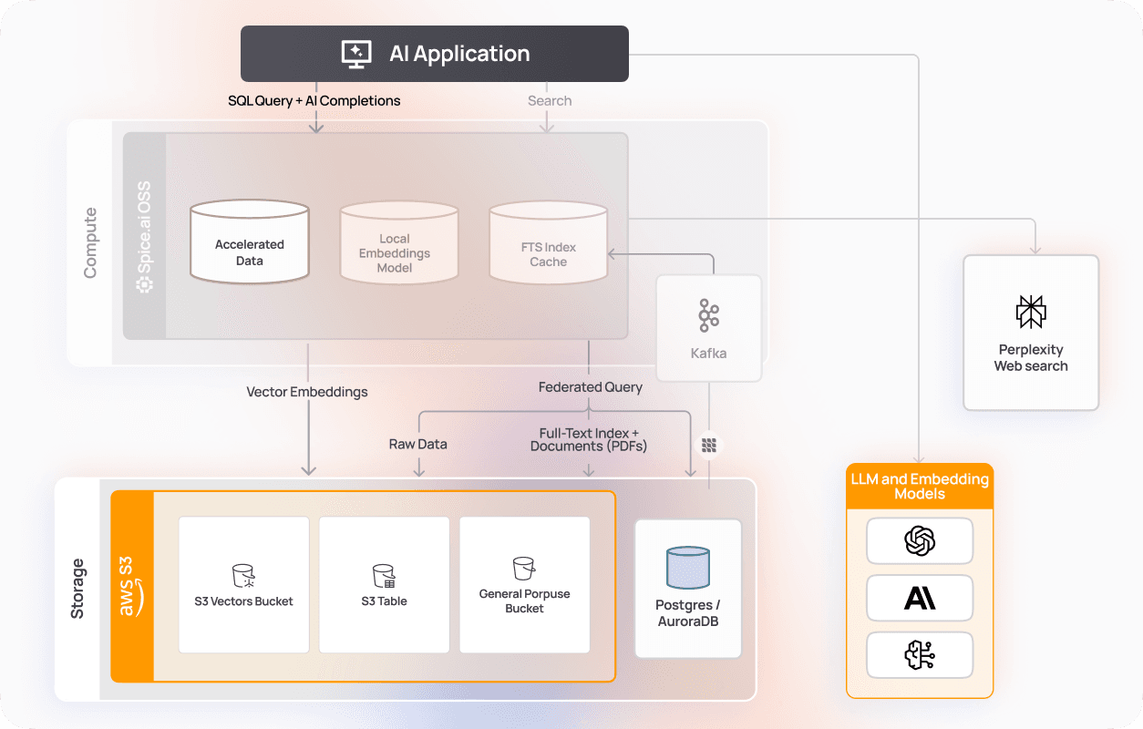Select the S3 Table bucket icon
This screenshot has width=1143, height=729.
pyautogui.click(x=384, y=576)
